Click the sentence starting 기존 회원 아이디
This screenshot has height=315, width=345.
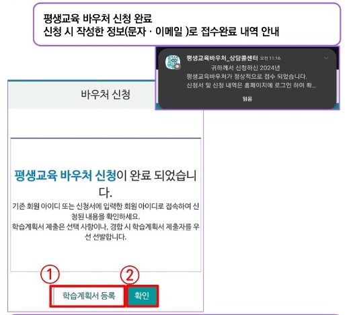click(106, 211)
